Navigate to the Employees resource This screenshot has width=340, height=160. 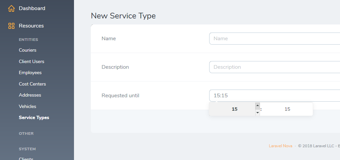tap(30, 73)
